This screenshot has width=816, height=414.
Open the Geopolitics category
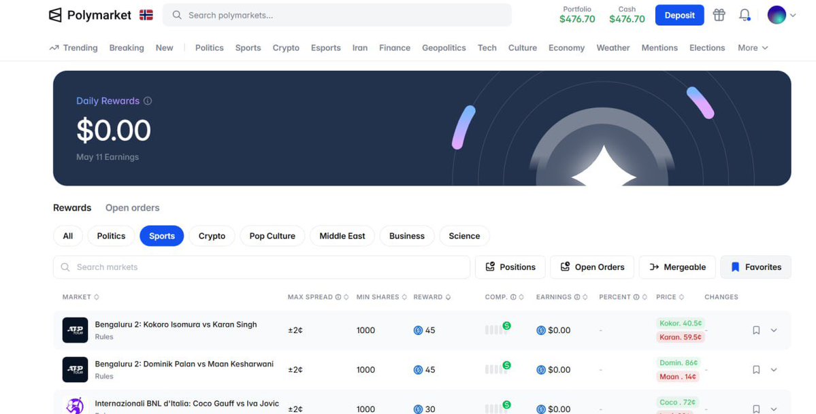[444, 48]
